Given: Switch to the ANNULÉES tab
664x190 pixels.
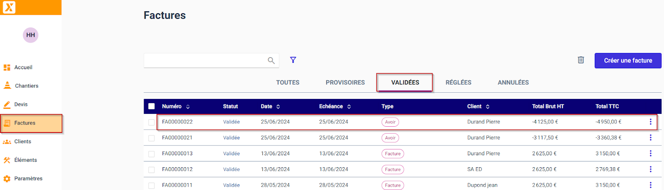Looking at the screenshot, I should pos(513,82).
